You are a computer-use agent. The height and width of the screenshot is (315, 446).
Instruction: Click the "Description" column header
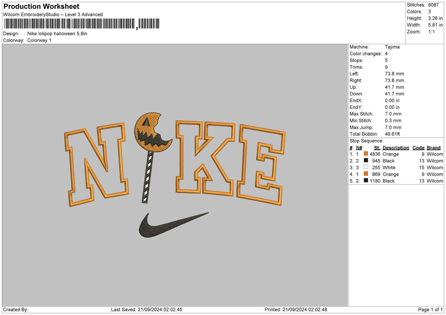(396, 147)
